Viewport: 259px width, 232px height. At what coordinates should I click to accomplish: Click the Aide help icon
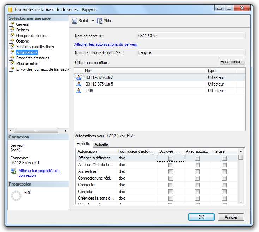[100, 21]
